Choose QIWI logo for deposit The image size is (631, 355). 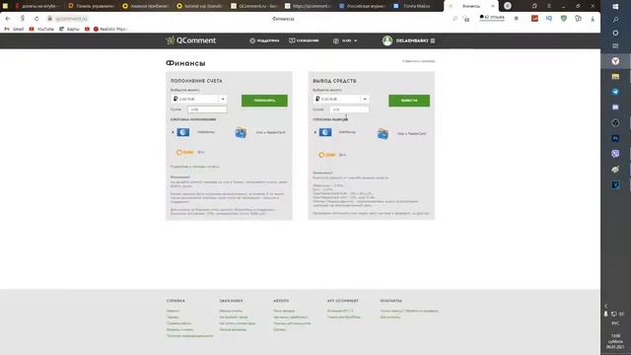coord(185,152)
